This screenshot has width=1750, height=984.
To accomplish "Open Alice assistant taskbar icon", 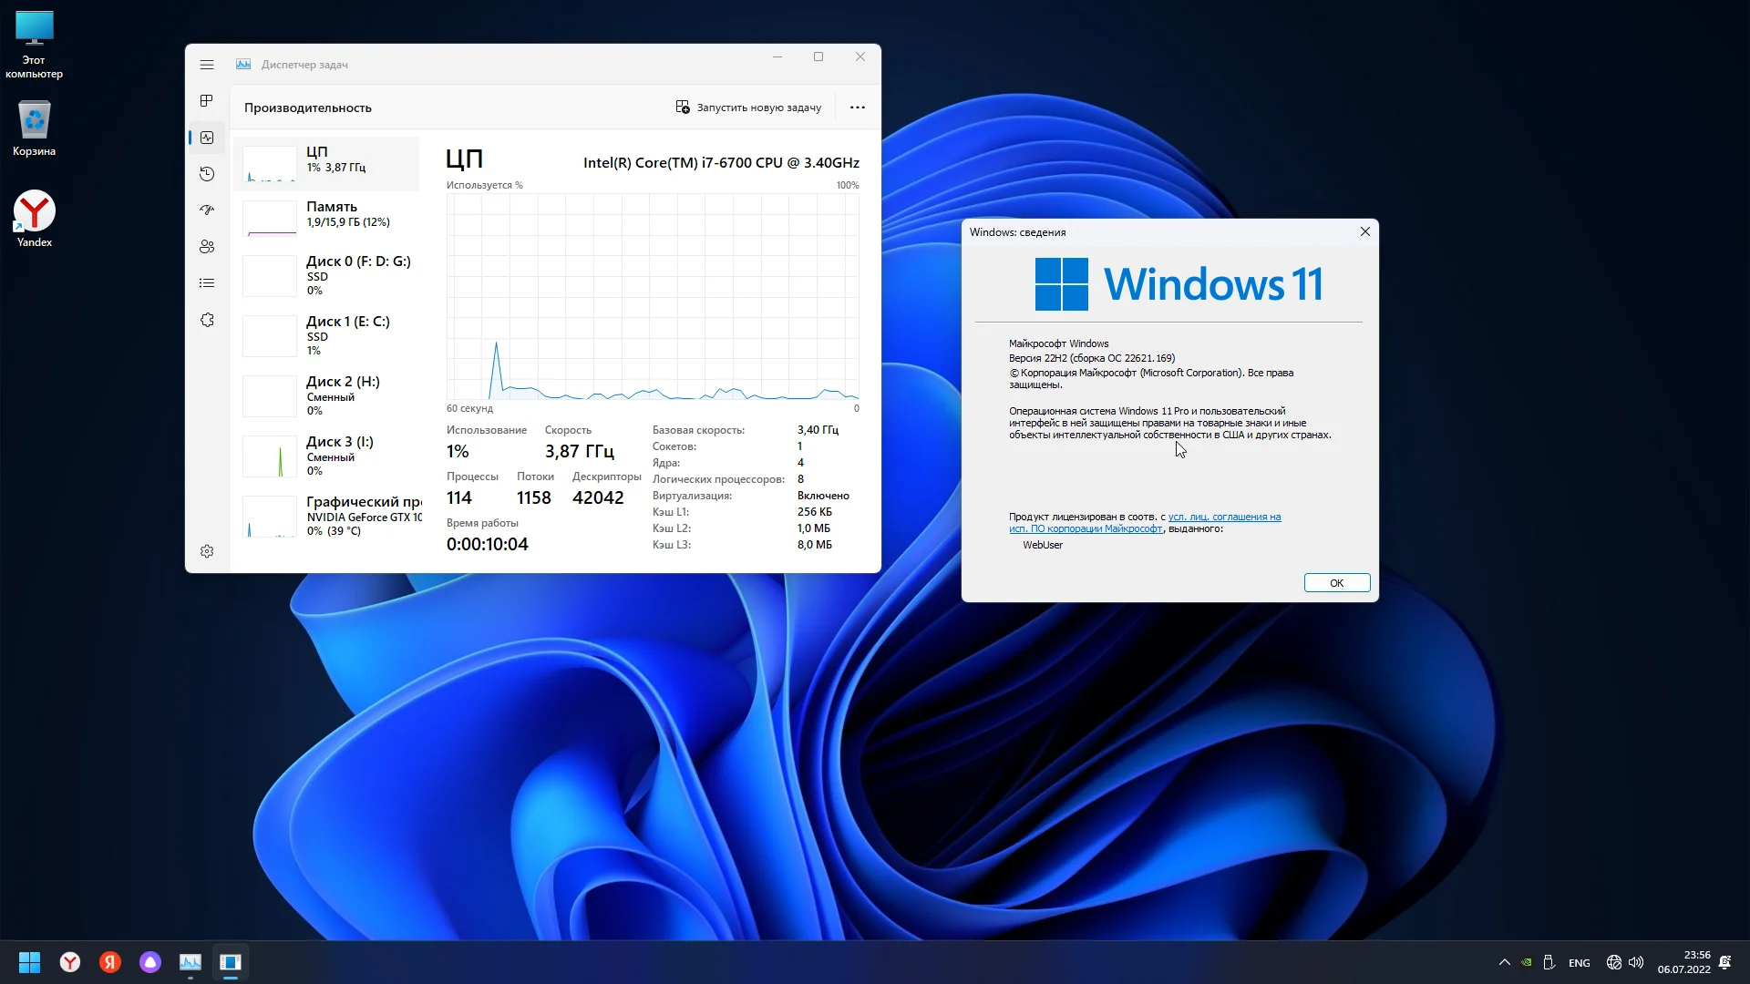I will pyautogui.click(x=150, y=962).
